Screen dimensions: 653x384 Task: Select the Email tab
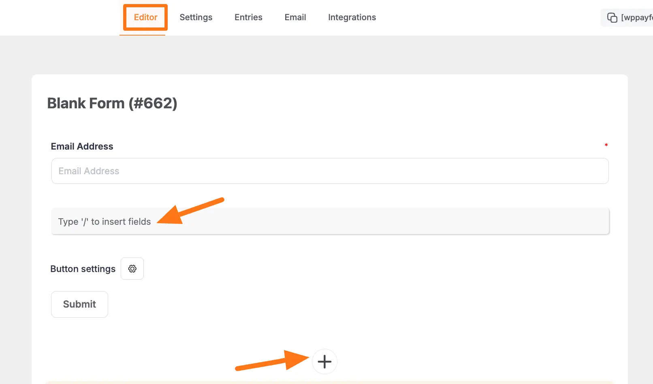click(295, 17)
